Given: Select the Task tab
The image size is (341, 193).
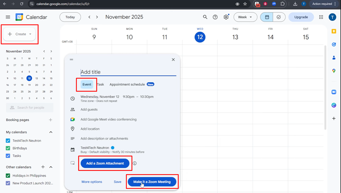Looking at the screenshot, I should [101, 84].
